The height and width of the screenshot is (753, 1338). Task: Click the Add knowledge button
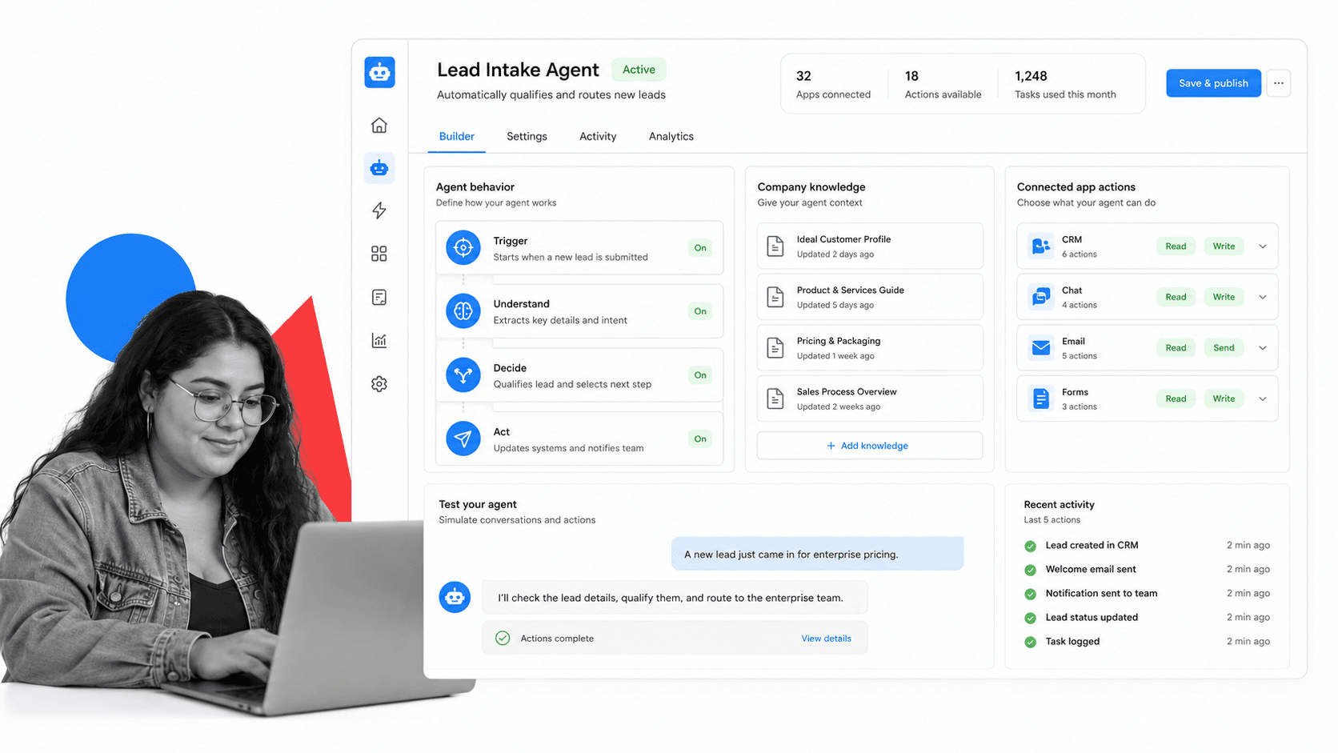tap(869, 446)
